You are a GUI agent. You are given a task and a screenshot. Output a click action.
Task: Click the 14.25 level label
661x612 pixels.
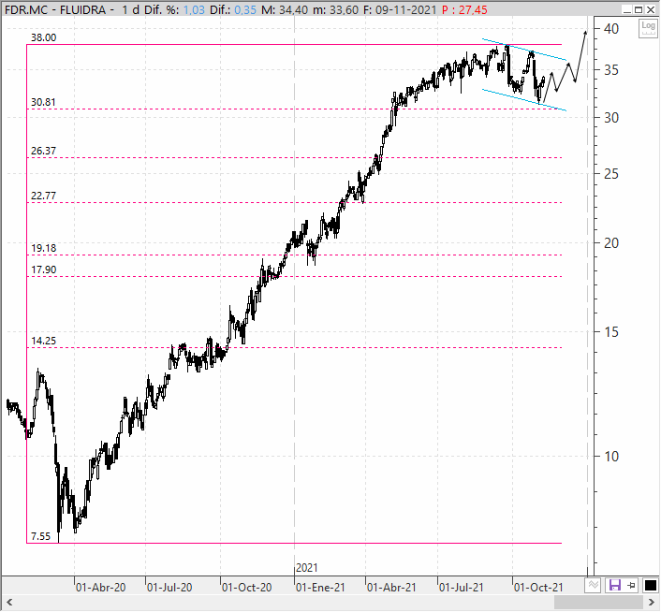coord(43,341)
